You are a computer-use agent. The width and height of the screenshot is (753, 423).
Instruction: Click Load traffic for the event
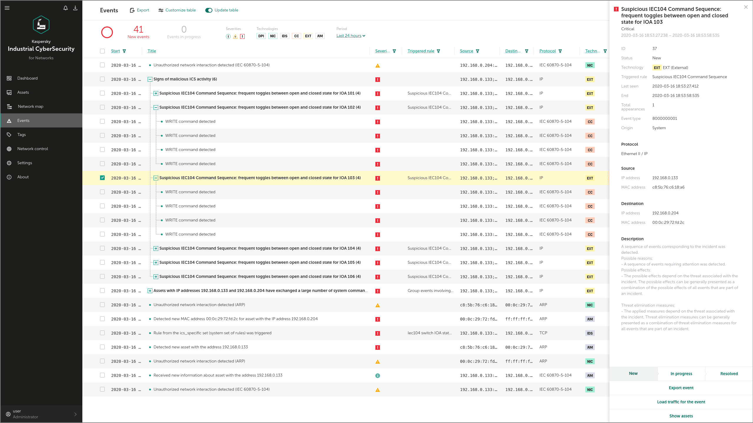pos(681,402)
